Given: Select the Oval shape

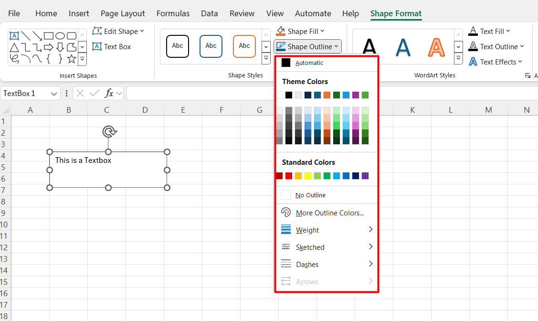Looking at the screenshot, I should point(60,36).
